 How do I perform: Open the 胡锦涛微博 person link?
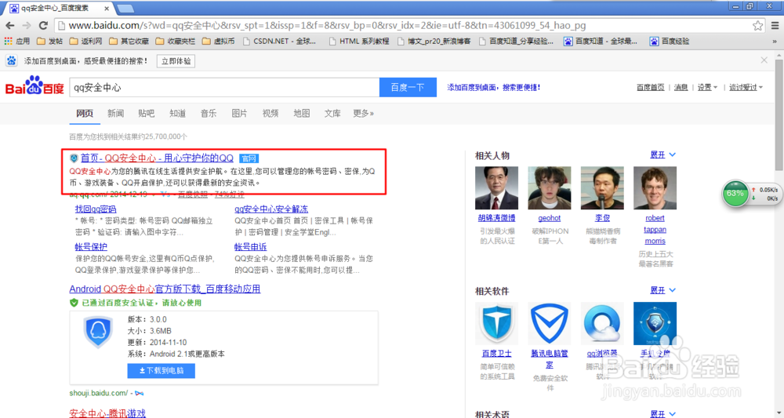[x=496, y=218]
